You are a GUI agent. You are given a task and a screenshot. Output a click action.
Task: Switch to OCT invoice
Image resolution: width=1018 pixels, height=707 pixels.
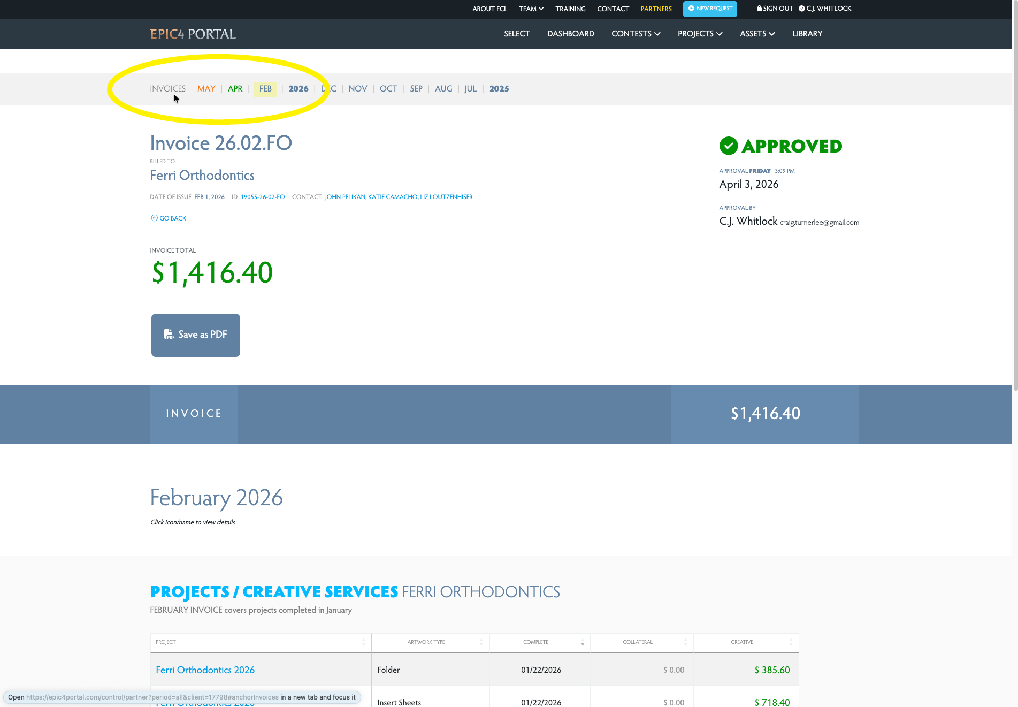[388, 89]
